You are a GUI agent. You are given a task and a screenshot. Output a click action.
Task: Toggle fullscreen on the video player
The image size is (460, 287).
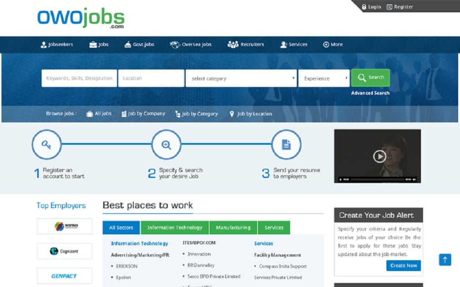click(x=418, y=178)
